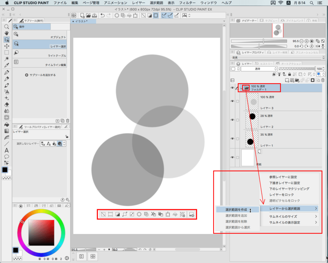Screen dimensions: 328x263
Task: Click Create layer mask icon
Action: pyautogui.click(x=313, y=80)
